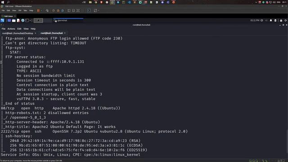Open the Kali applications menu
The height and width of the screenshot is (162, 288).
2,21
